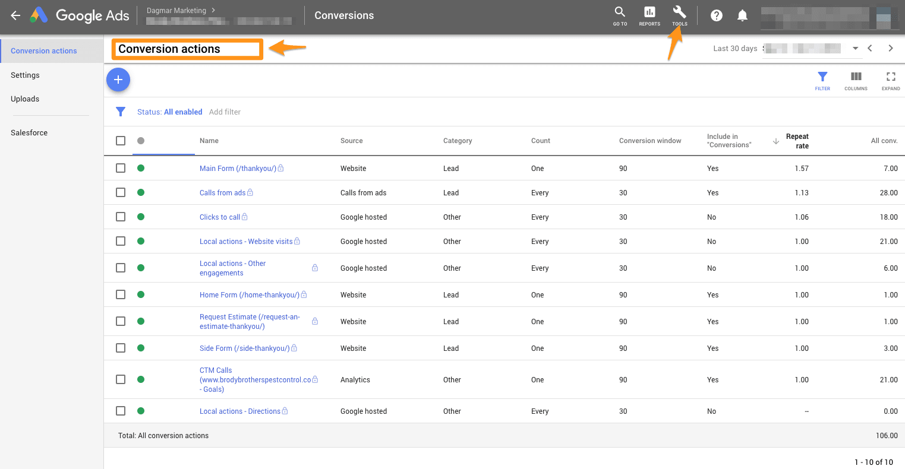The image size is (905, 469).
Task: Click the Google Ads logo
Action: pyautogui.click(x=80, y=15)
